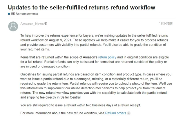Click the moderator shield icon beside Amazon_News
Image resolution: width=185 pixels, height=121 pixels.
click(46, 24)
